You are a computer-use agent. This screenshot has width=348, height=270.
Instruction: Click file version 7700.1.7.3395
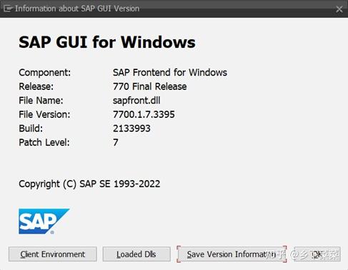pos(144,114)
